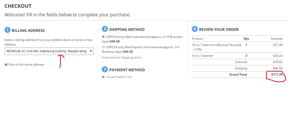
Task: Click the $117.20 grand total amount
Action: 277,75
